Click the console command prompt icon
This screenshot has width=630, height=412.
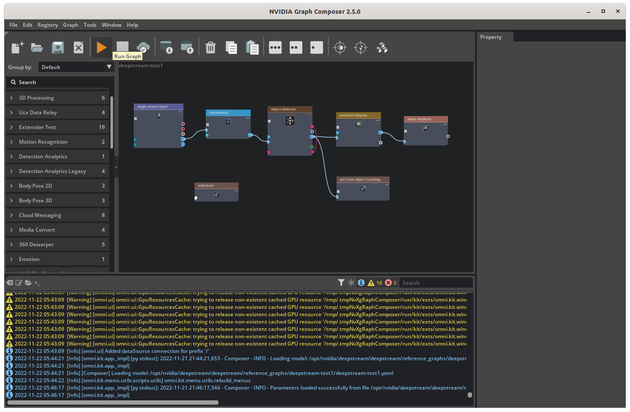click(37, 283)
